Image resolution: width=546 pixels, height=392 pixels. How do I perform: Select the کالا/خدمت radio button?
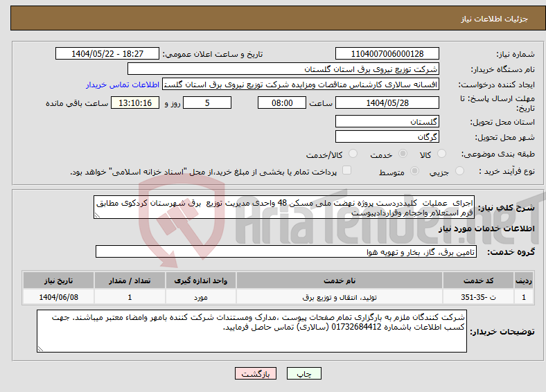(353, 154)
